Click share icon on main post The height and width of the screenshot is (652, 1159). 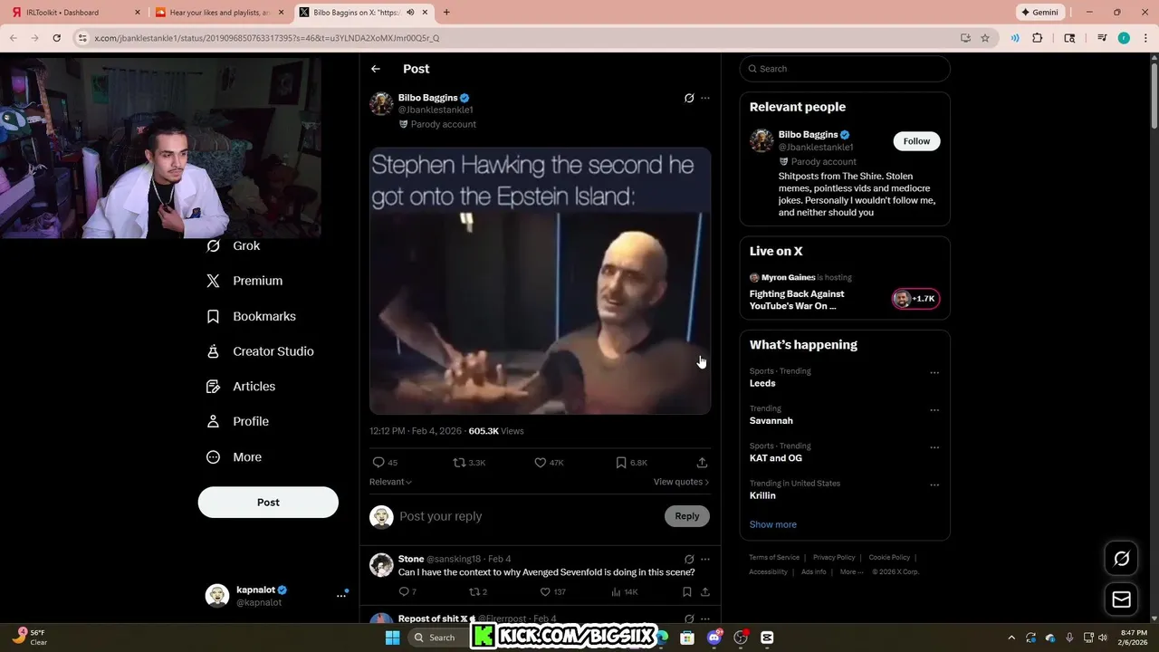pyautogui.click(x=702, y=463)
